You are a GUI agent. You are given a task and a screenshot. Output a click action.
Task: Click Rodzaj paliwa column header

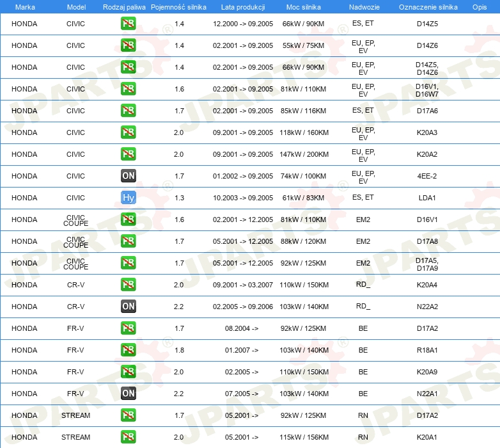pos(124,7)
